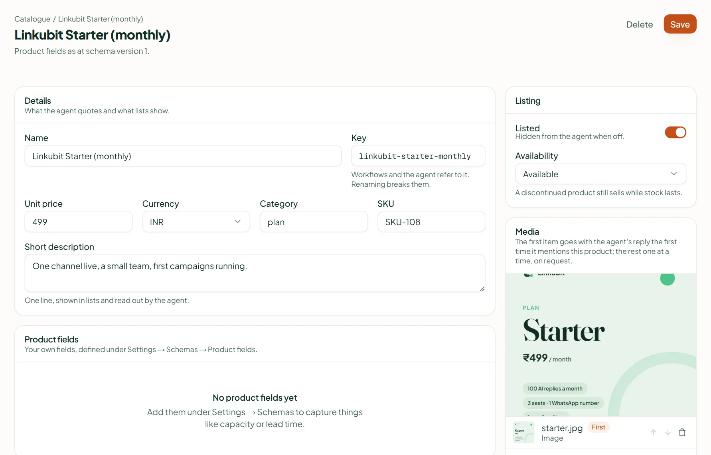Click into the Unit price field

[x=79, y=222]
